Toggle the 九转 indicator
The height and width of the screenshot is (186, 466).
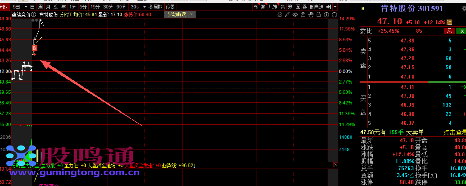[273, 7]
